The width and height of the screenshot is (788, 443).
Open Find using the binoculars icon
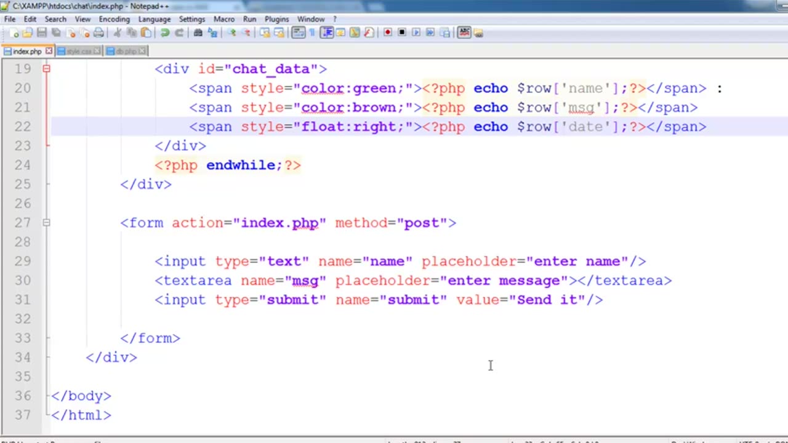198,33
